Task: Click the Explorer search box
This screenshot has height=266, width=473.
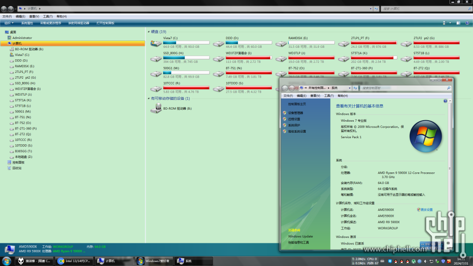Action: (x=426, y=9)
